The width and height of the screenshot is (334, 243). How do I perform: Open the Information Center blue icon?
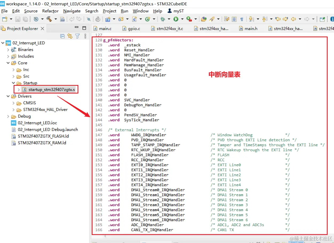coord(332,19)
